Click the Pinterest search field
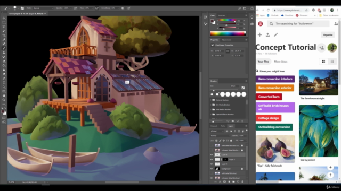 point(298,24)
